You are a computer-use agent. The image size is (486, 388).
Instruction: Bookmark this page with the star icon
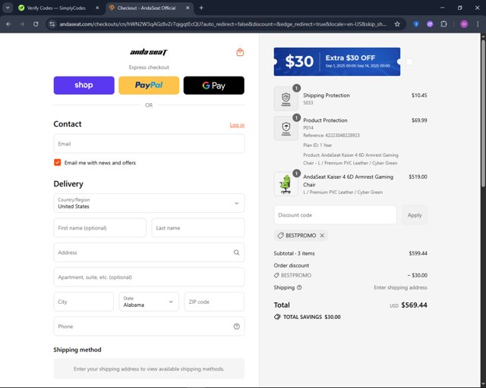point(397,24)
